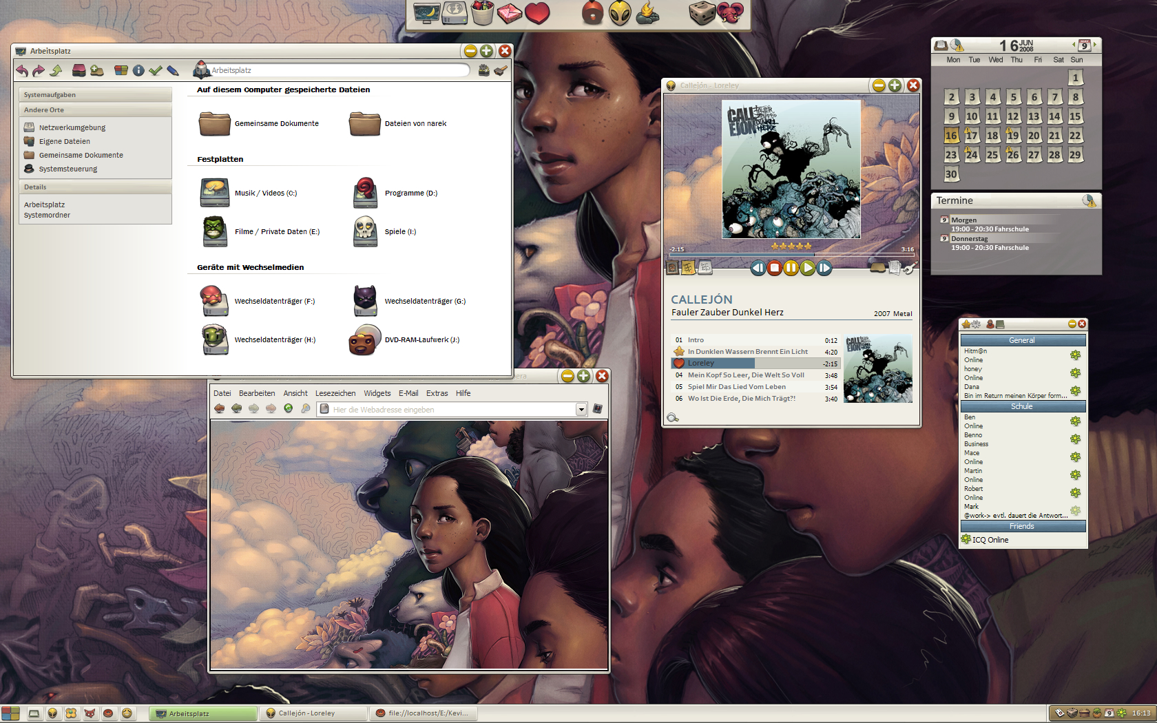Image resolution: width=1157 pixels, height=723 pixels.
Task: Click the playlist album cover thumbnail
Action: click(878, 369)
